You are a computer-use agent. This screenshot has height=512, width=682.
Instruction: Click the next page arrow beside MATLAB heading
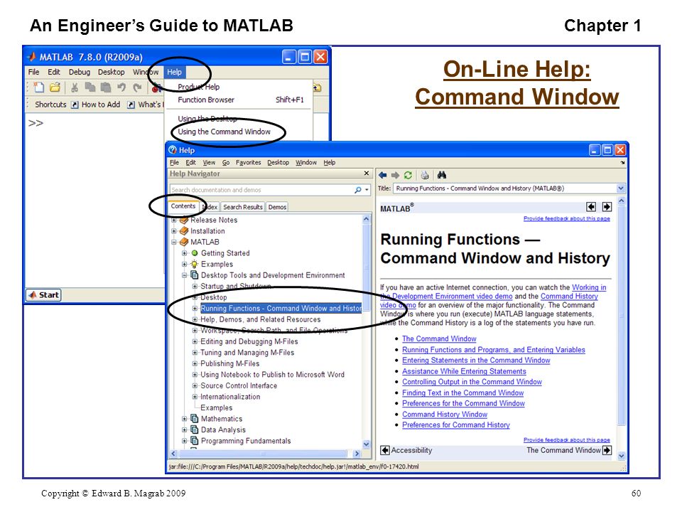607,207
